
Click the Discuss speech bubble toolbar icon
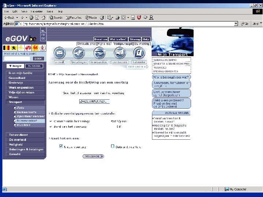coord(145,18)
